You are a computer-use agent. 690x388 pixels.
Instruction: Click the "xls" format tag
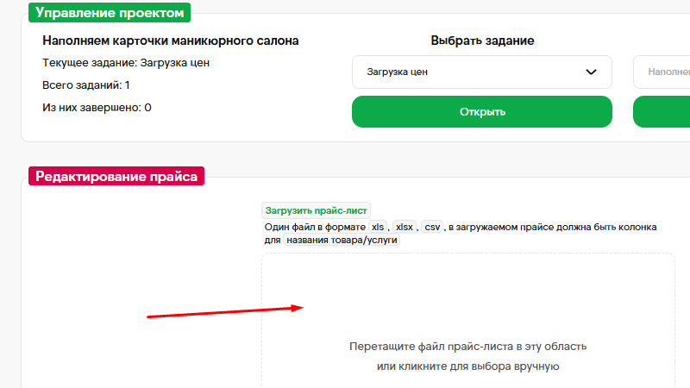378,227
